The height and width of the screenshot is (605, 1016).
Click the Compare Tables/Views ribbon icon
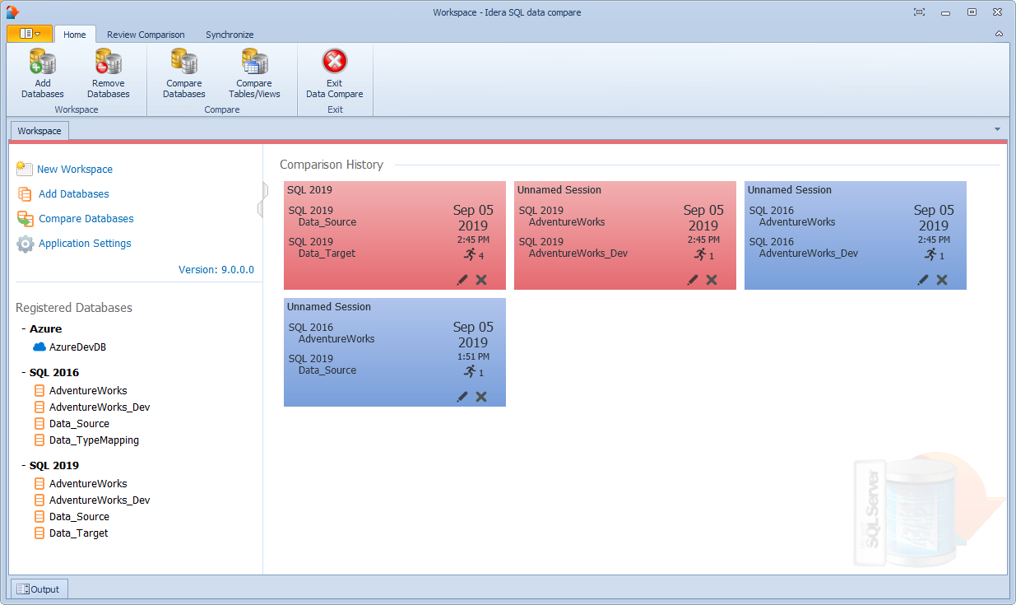coord(254,63)
